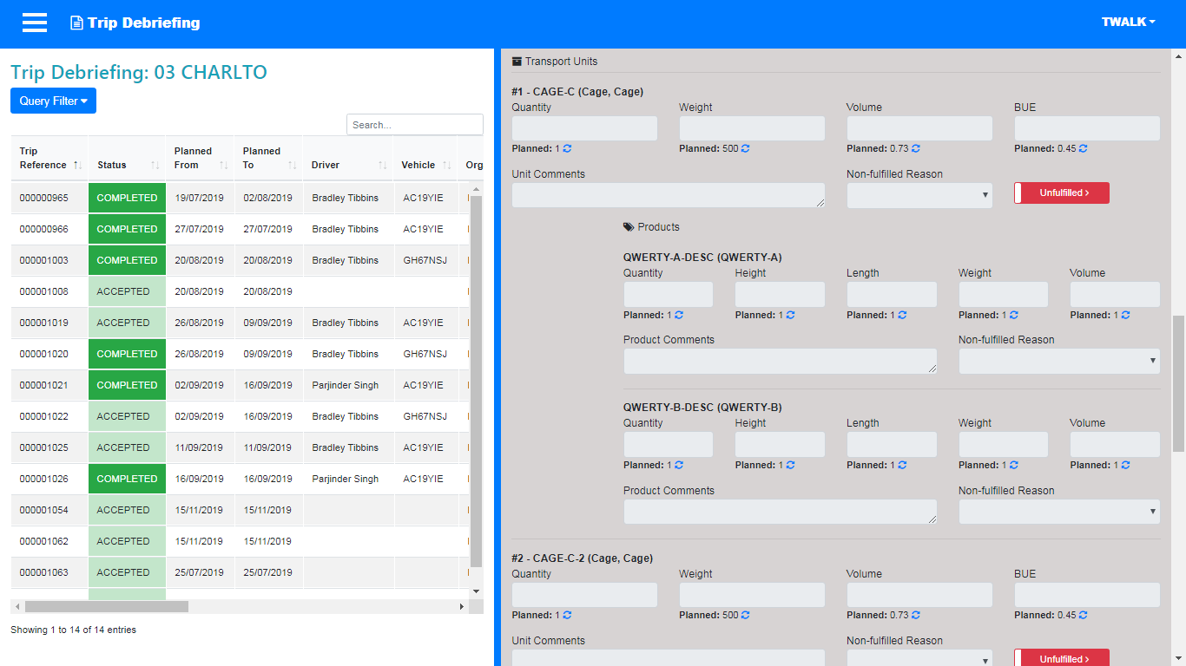The image size is (1186, 666).
Task: Refresh planned Length for QWERTY-B product
Action: tap(902, 465)
